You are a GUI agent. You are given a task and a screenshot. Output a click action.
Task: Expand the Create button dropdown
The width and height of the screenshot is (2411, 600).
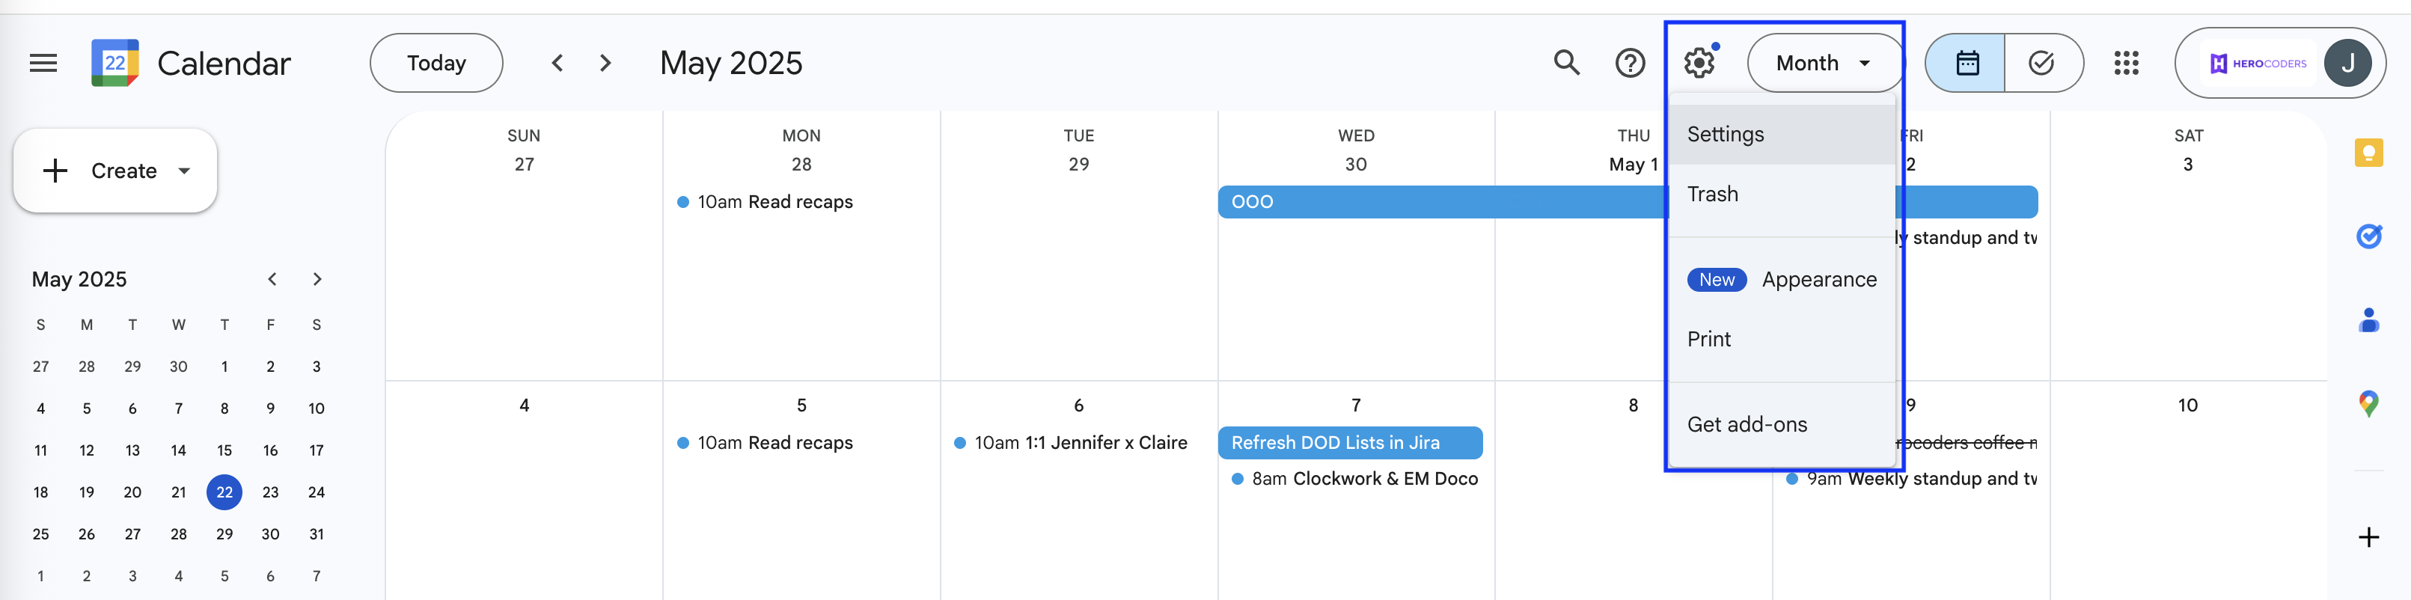coord(184,171)
